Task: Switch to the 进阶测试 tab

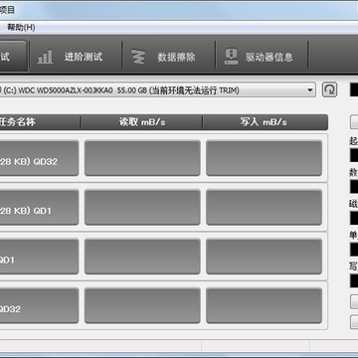Action: [x=76, y=57]
